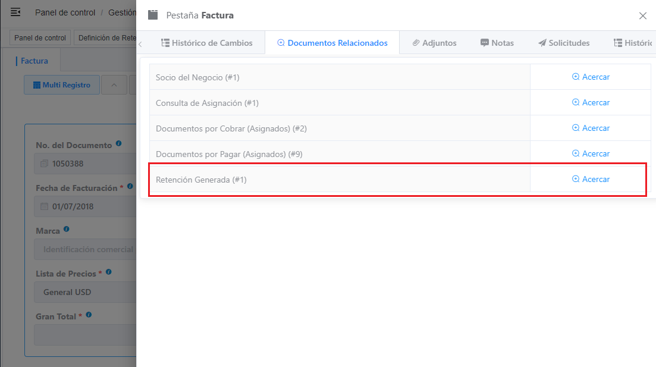Toggle the hamburger sidebar menu icon

(15, 12)
